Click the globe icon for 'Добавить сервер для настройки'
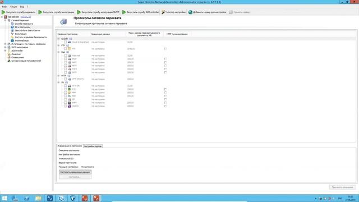The width and height of the screenshot is (359, 202). [190, 12]
